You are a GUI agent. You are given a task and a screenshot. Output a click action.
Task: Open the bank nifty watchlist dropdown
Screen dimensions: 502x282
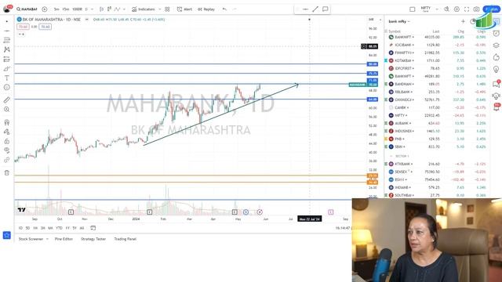399,21
